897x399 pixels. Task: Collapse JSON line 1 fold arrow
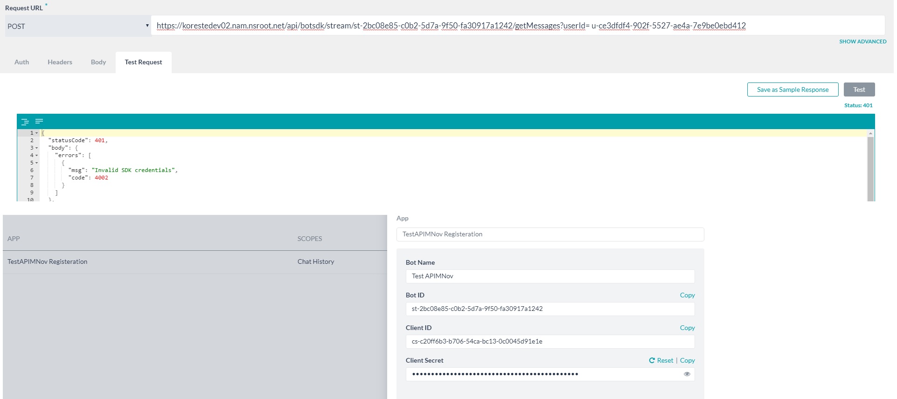tap(37, 133)
